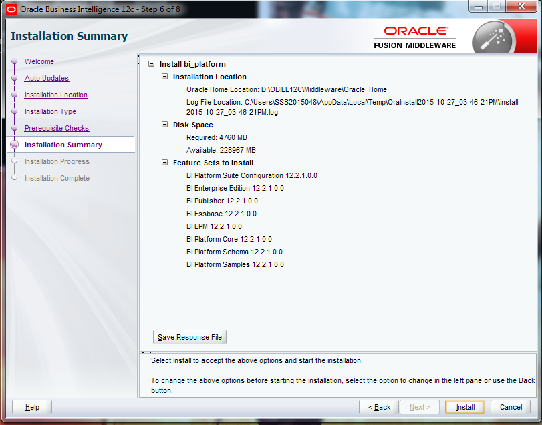Click the Welcome step bullet icon
This screenshot has height=425, width=542.
point(14,61)
